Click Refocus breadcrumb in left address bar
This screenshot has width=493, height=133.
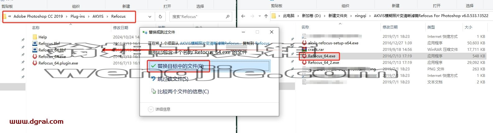pyautogui.click(x=118, y=16)
